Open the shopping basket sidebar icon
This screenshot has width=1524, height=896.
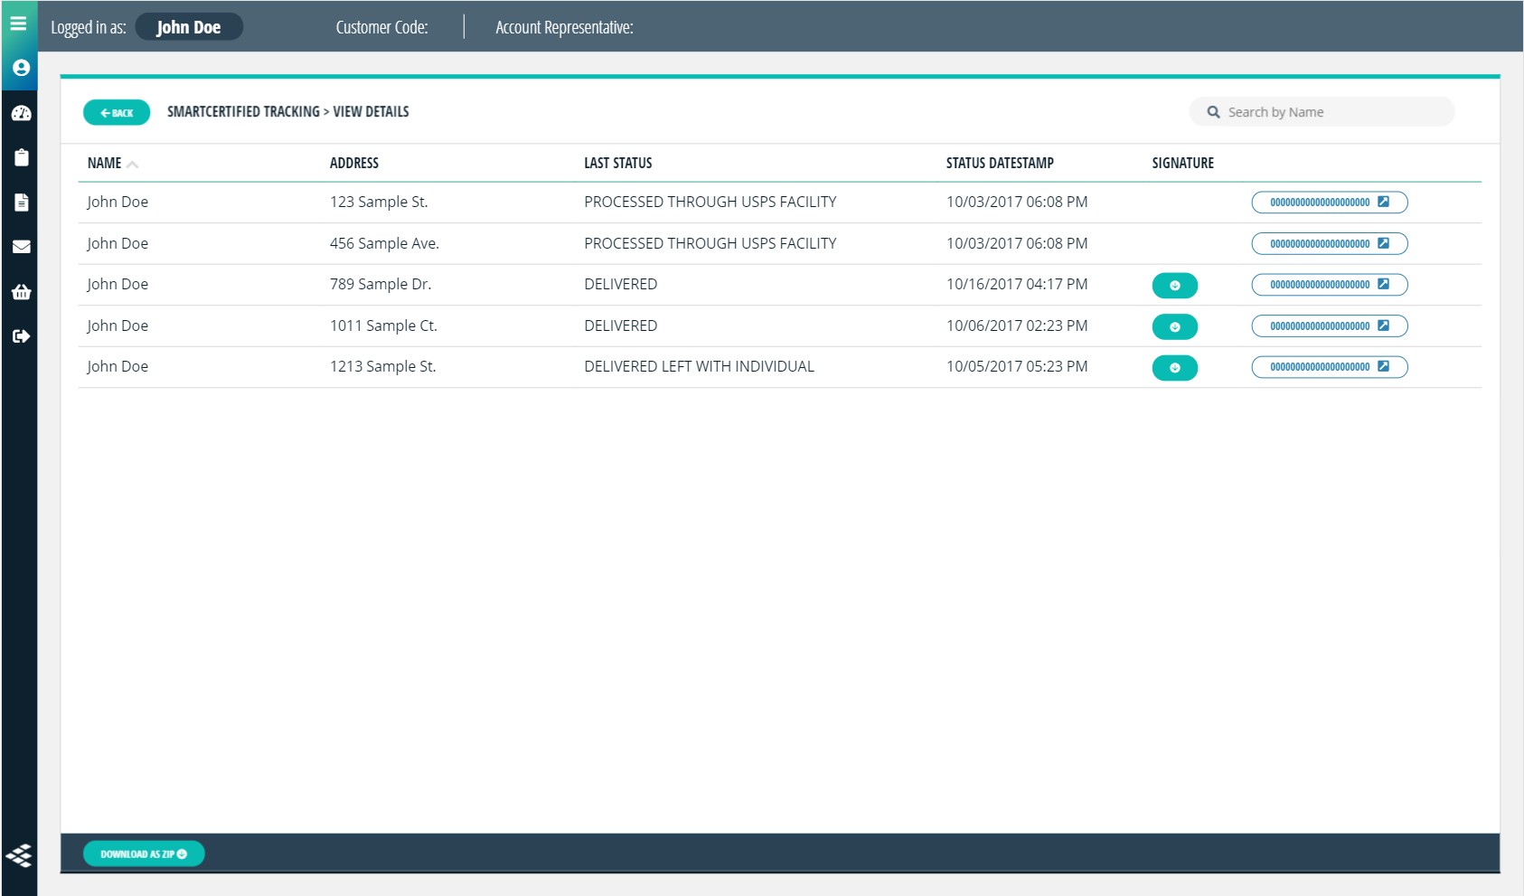[x=21, y=291]
